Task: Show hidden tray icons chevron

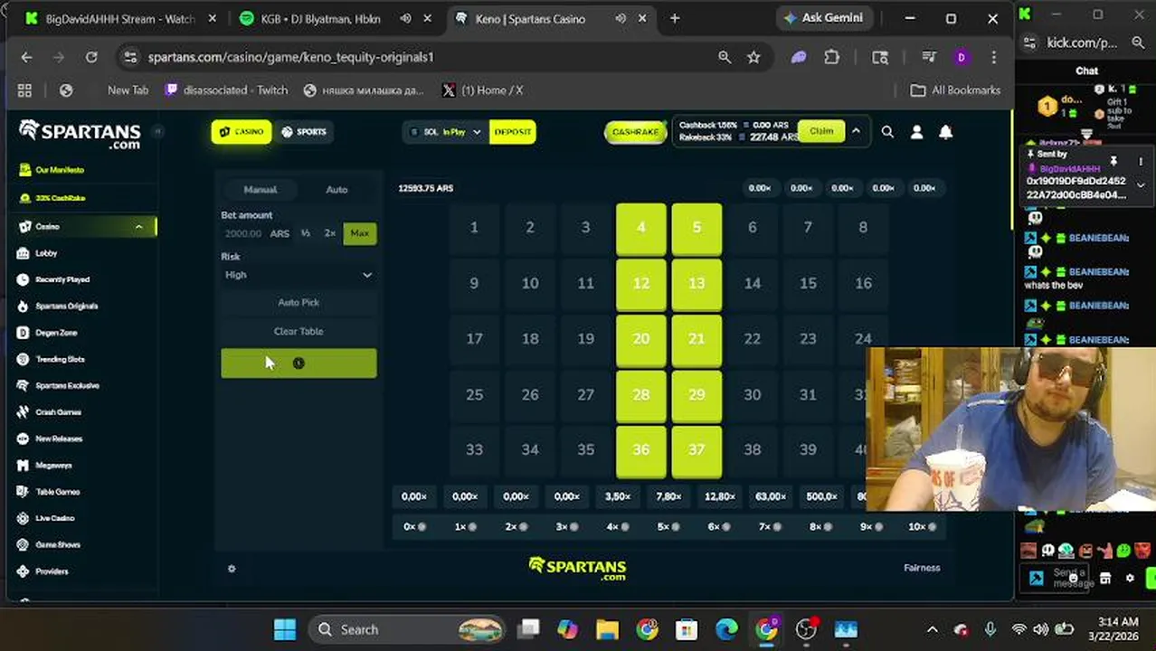Action: pos(933,629)
